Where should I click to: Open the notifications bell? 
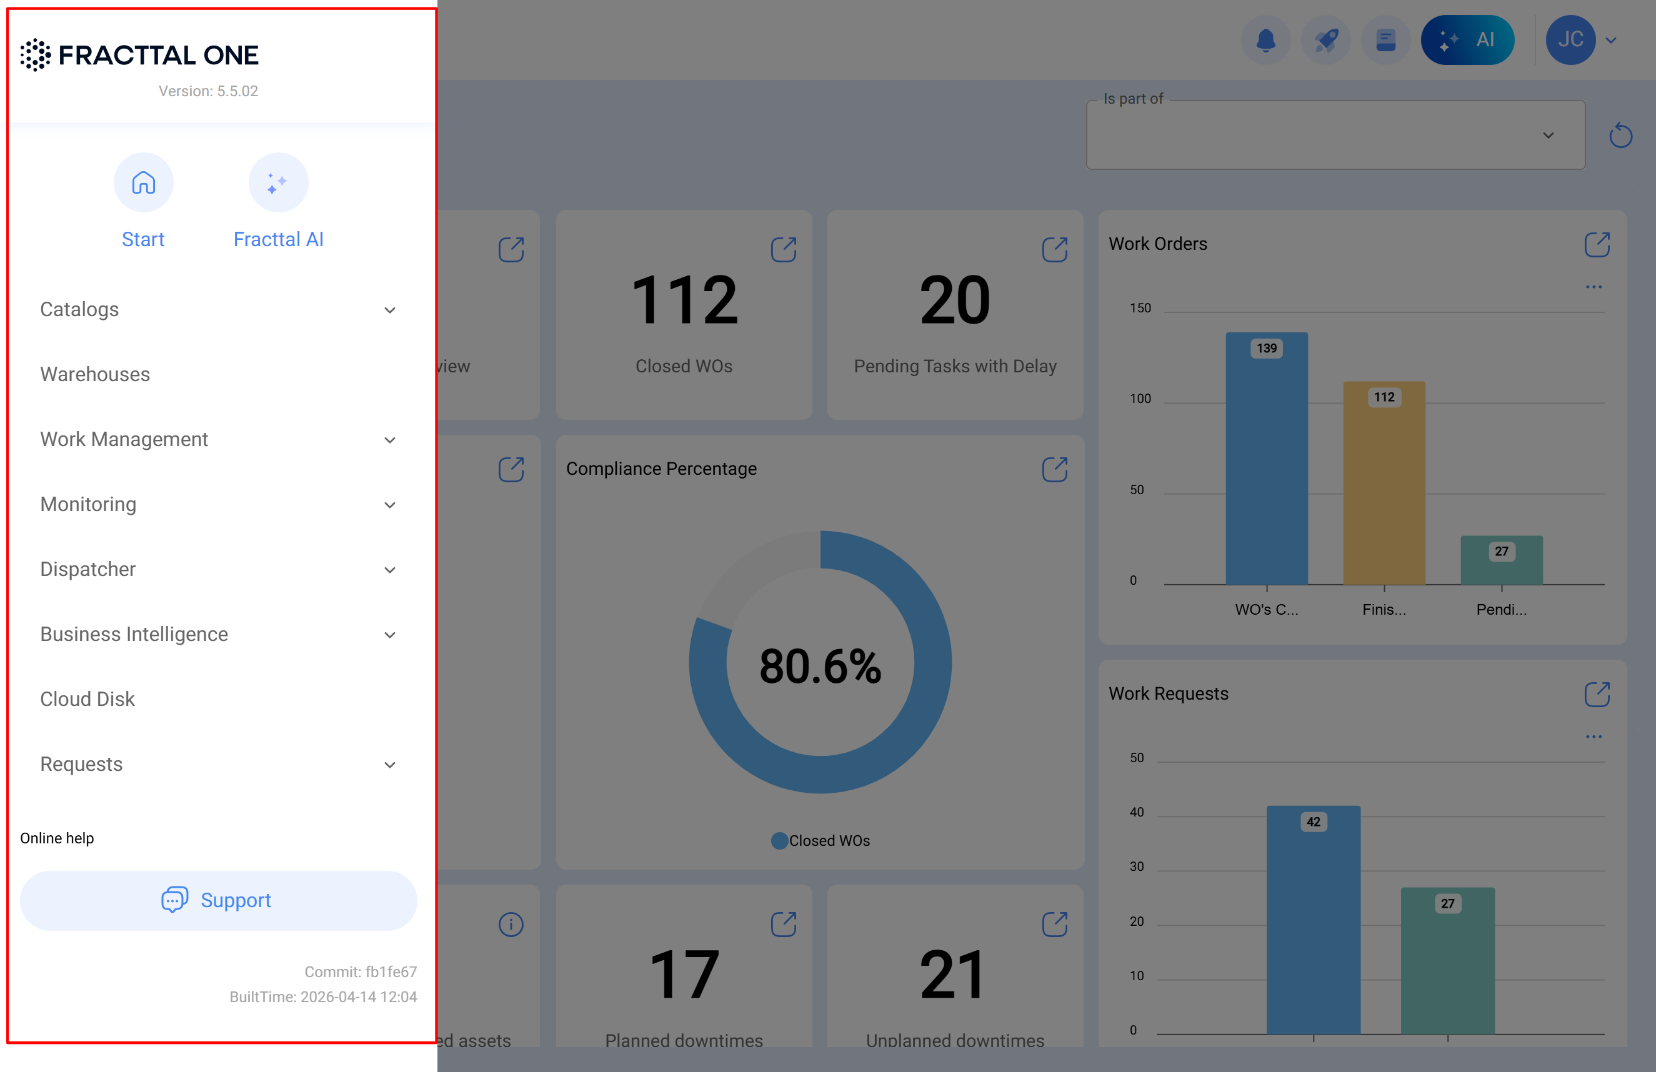(x=1265, y=39)
